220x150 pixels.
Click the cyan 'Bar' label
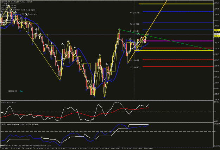click(21, 91)
